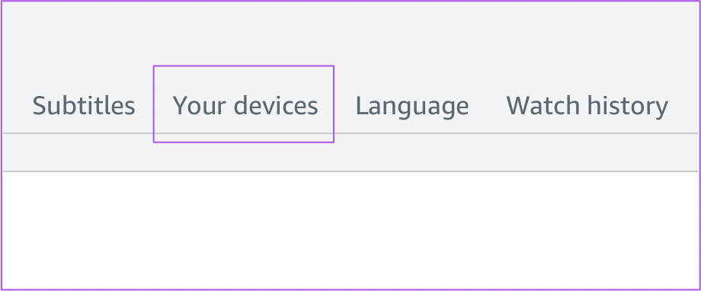View Language preferences
This screenshot has width=701, height=291.
(411, 107)
